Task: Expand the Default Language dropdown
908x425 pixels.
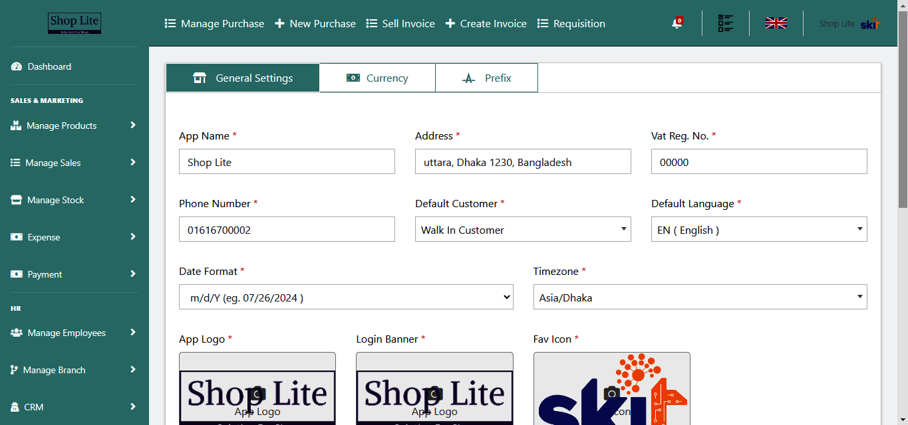Action: pos(758,229)
